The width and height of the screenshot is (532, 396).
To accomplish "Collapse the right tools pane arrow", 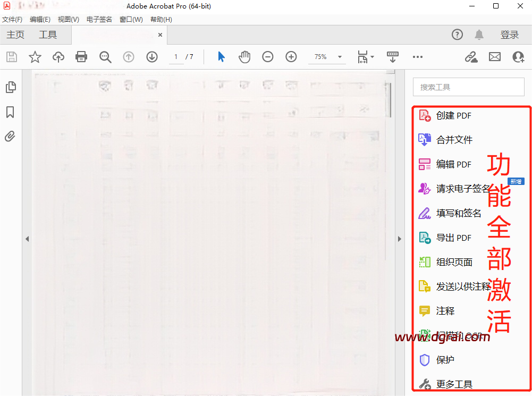I will (x=400, y=239).
